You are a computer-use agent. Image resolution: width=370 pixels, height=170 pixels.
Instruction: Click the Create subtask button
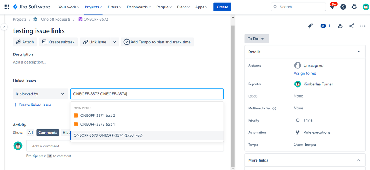pos(59,42)
